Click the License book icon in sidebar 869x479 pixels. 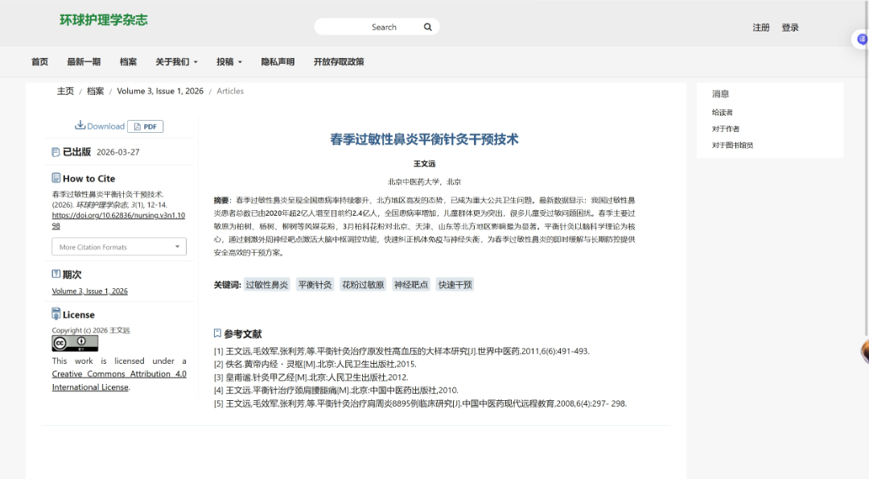point(56,313)
